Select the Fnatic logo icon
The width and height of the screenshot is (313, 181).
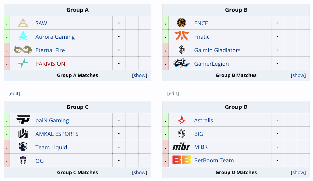pos(182,36)
